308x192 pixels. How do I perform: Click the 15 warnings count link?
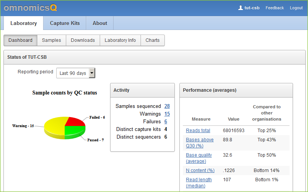pos(167,114)
